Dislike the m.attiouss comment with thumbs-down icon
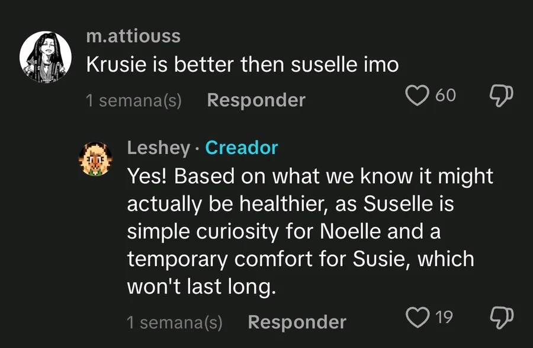533x348 pixels. click(501, 95)
